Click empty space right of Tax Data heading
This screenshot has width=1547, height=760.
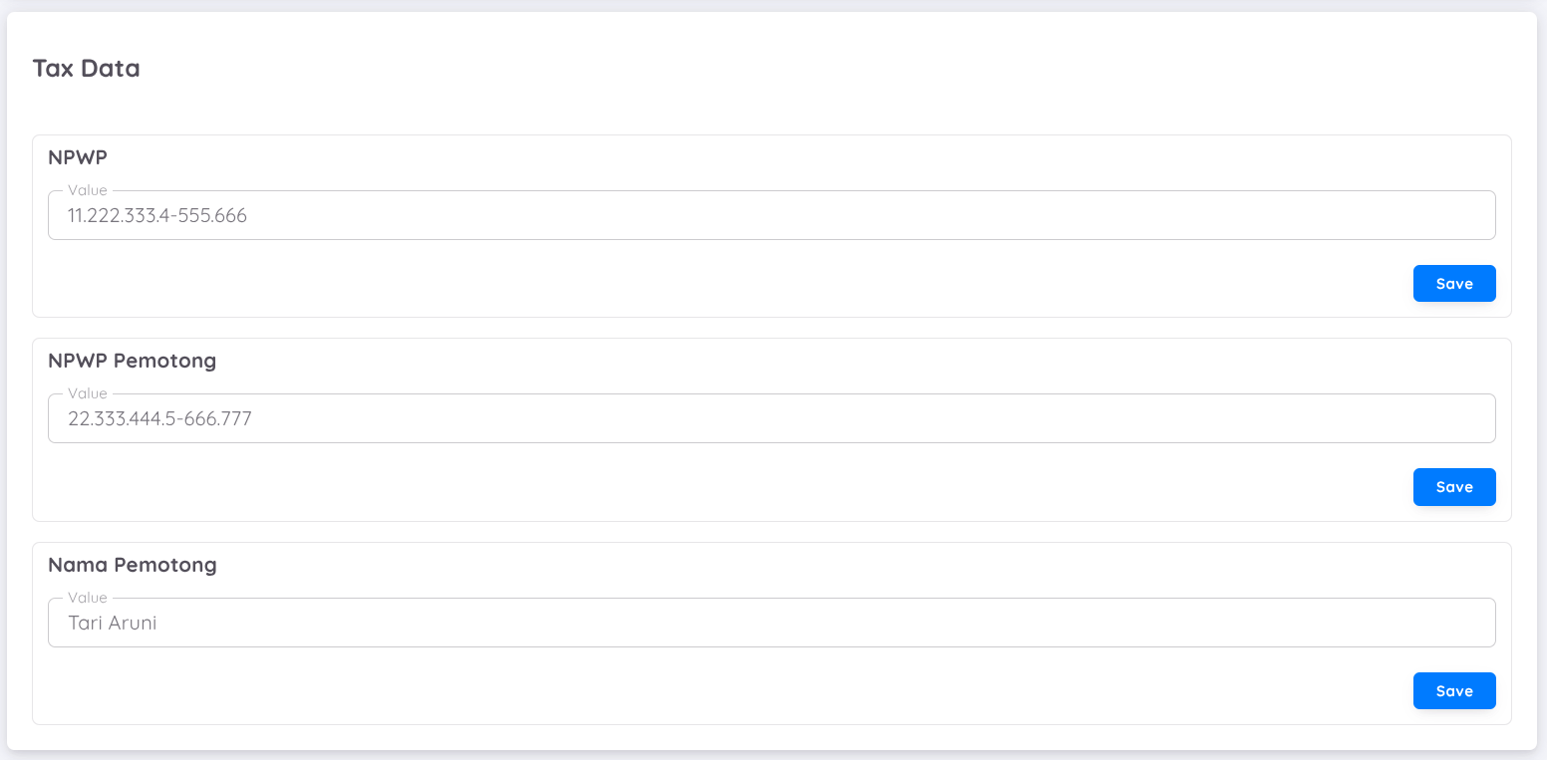(x=797, y=69)
